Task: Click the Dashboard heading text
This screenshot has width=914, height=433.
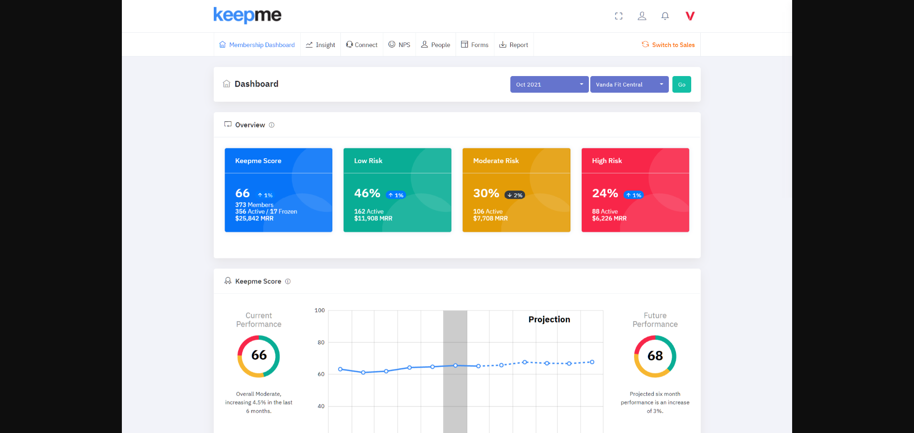Action: (x=257, y=84)
